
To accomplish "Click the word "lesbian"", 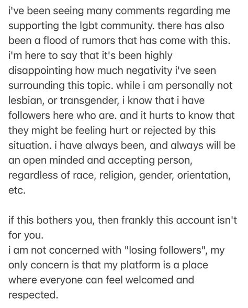I will (26, 100).
